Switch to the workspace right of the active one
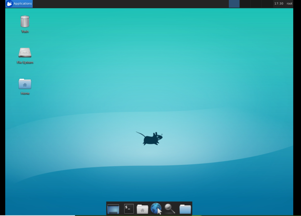The image size is (301, 216). 245,4
